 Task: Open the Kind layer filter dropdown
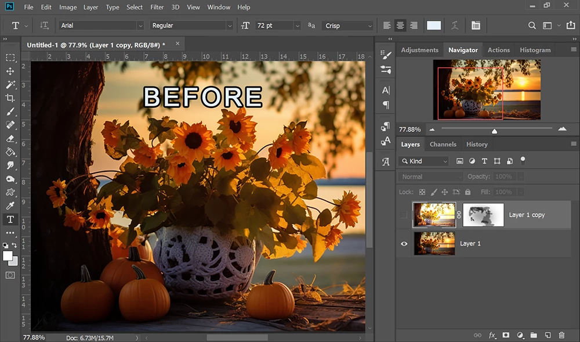425,161
